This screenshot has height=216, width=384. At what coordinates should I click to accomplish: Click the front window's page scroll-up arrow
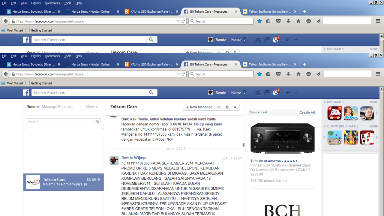[382, 89]
